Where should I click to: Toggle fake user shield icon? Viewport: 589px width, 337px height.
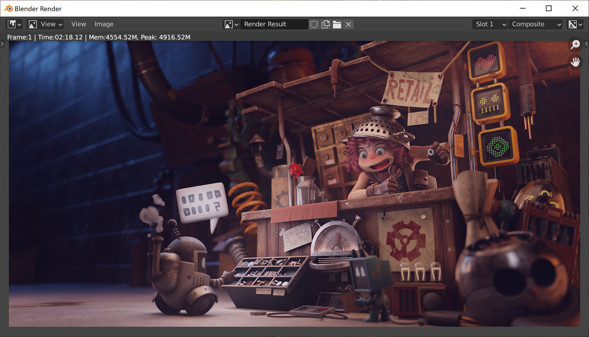click(x=314, y=24)
